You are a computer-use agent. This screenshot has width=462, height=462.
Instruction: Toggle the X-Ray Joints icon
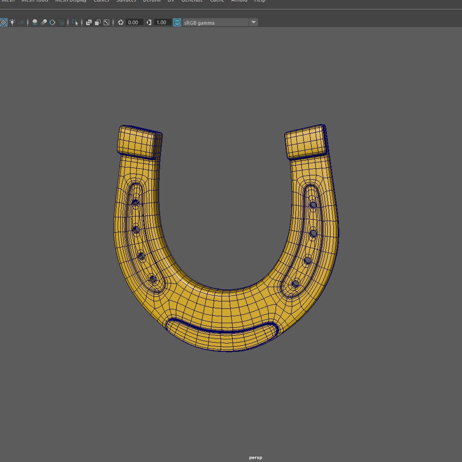tap(107, 22)
